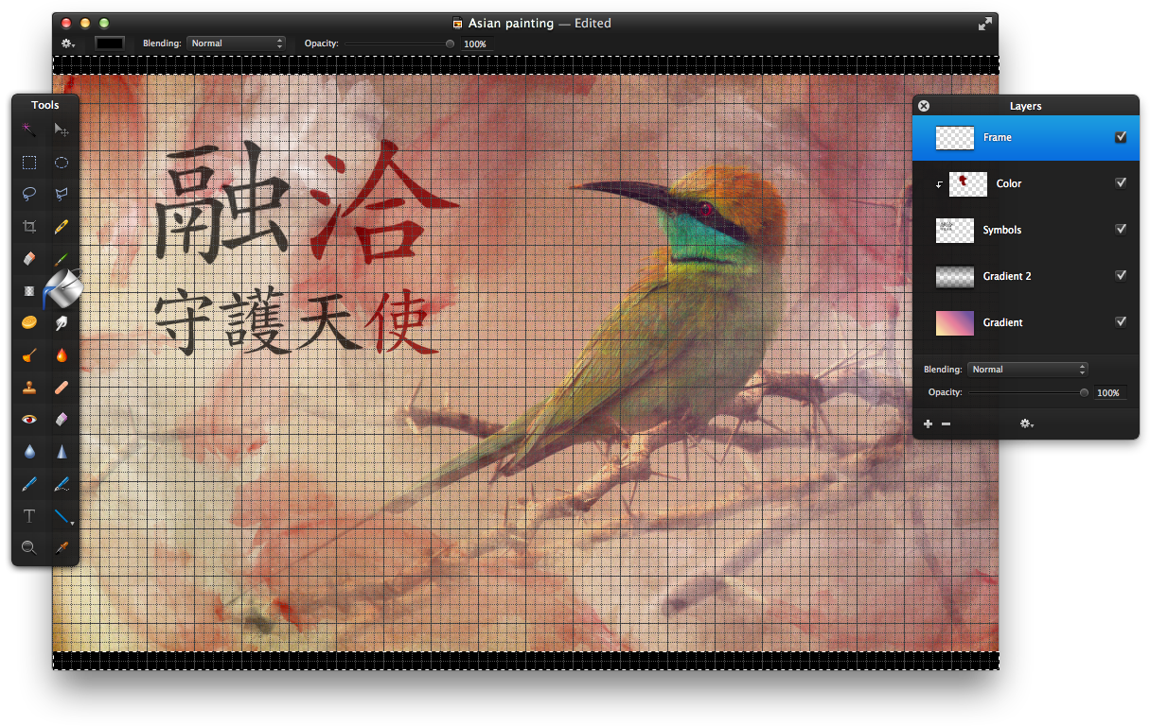Image resolution: width=1150 pixels, height=726 pixels.
Task: Hide the Symbols layer
Action: [1121, 230]
